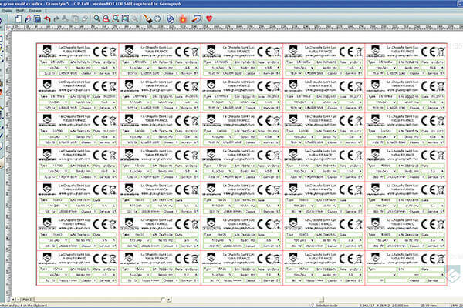Click the printer icon in the toolbar
Screen dimensions: 463x308
[170, 18]
